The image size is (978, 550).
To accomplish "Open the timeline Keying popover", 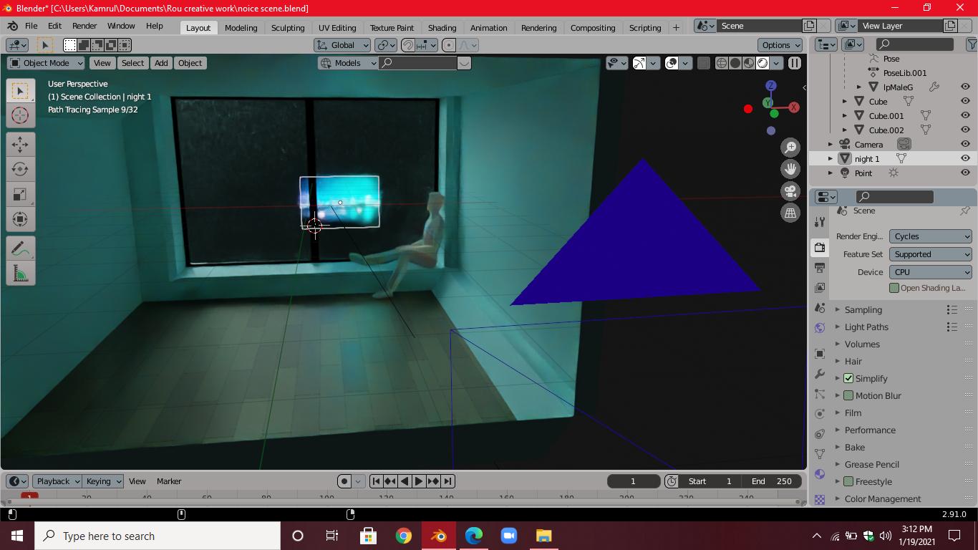I will pyautogui.click(x=103, y=481).
